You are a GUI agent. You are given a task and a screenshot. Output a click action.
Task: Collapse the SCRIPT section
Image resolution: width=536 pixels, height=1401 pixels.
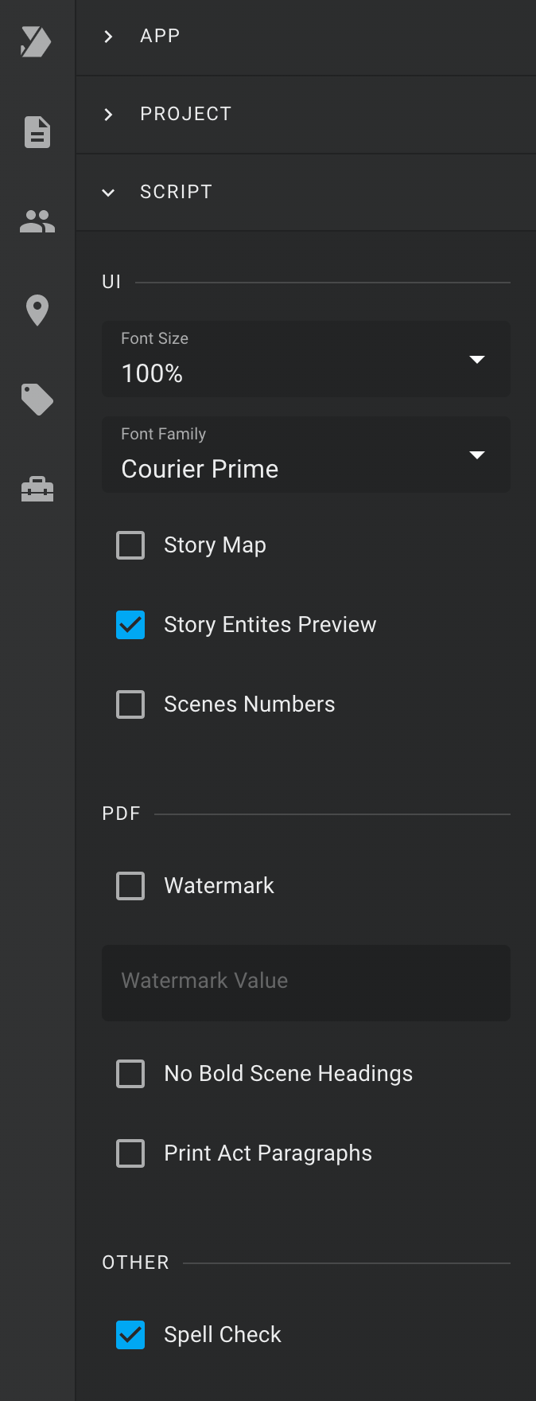point(306,193)
